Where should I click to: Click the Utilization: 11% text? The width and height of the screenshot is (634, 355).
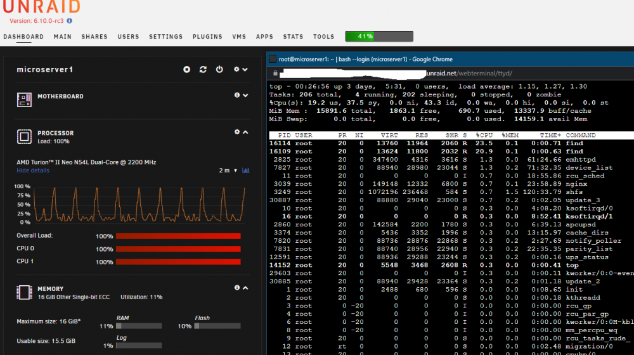[141, 297]
